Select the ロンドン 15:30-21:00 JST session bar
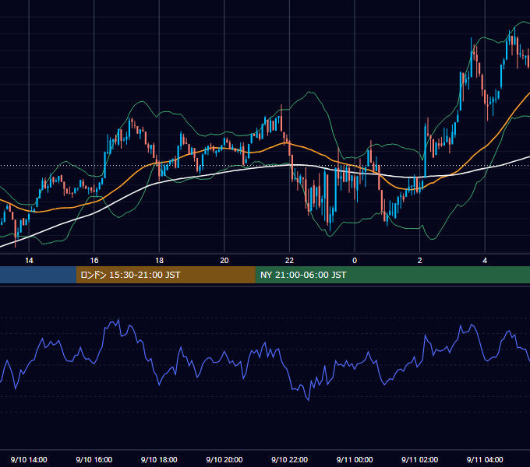 [165, 275]
